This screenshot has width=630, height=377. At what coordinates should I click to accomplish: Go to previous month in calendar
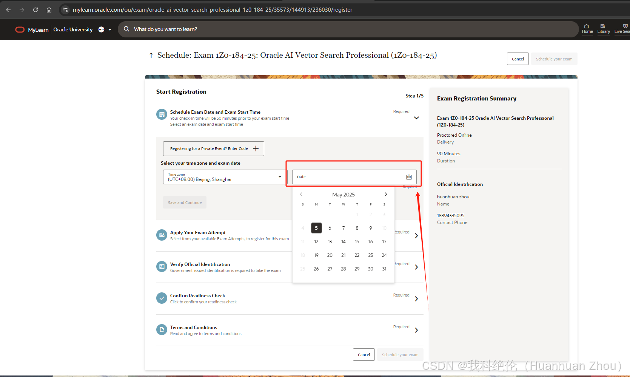(x=301, y=195)
